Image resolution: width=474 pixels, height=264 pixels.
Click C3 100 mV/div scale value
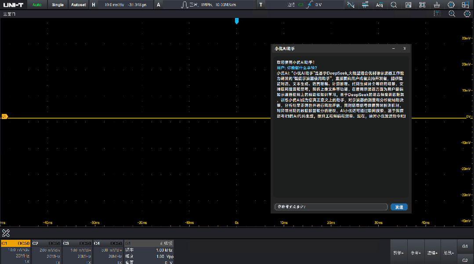point(81,250)
